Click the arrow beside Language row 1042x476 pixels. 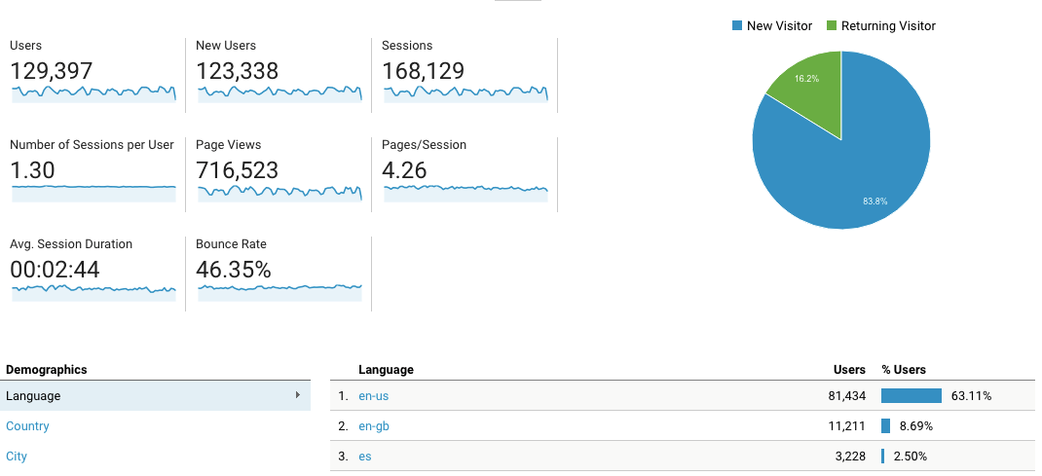coord(297,395)
